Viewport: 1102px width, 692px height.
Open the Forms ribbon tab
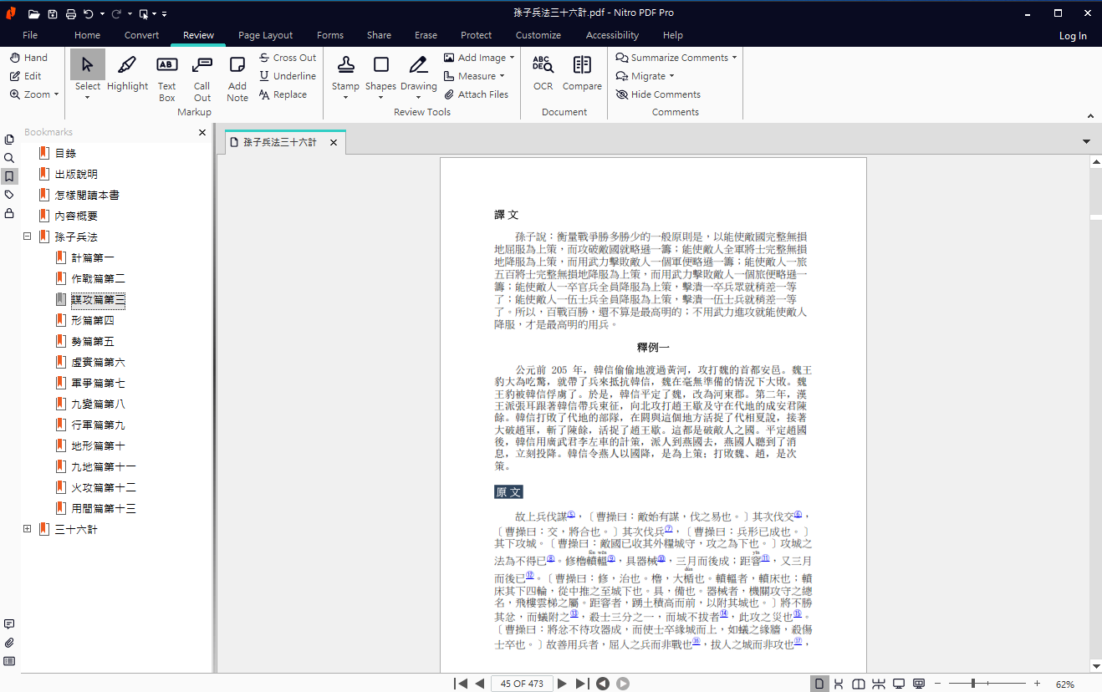pyautogui.click(x=330, y=35)
